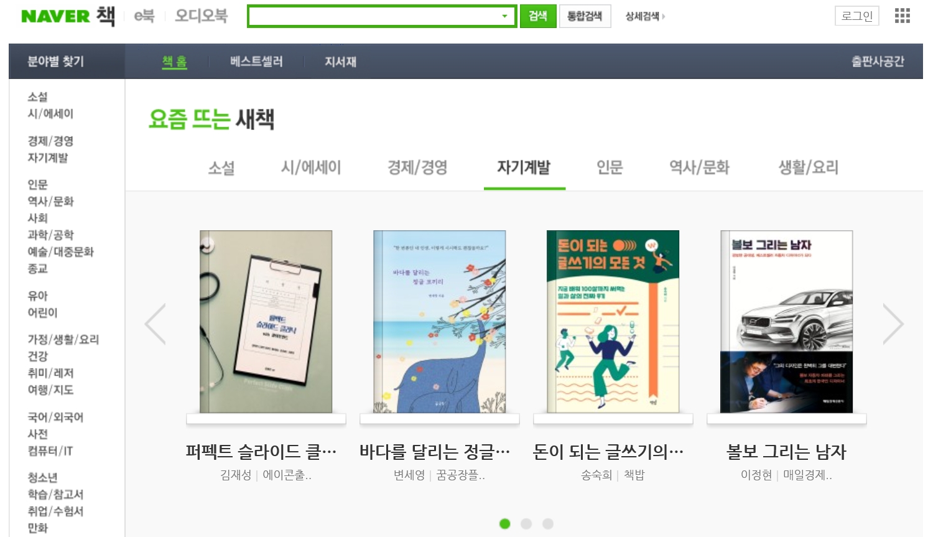Viewport: 928px width, 537px height.
Task: Show previous books with left arrow
Action: (x=155, y=324)
